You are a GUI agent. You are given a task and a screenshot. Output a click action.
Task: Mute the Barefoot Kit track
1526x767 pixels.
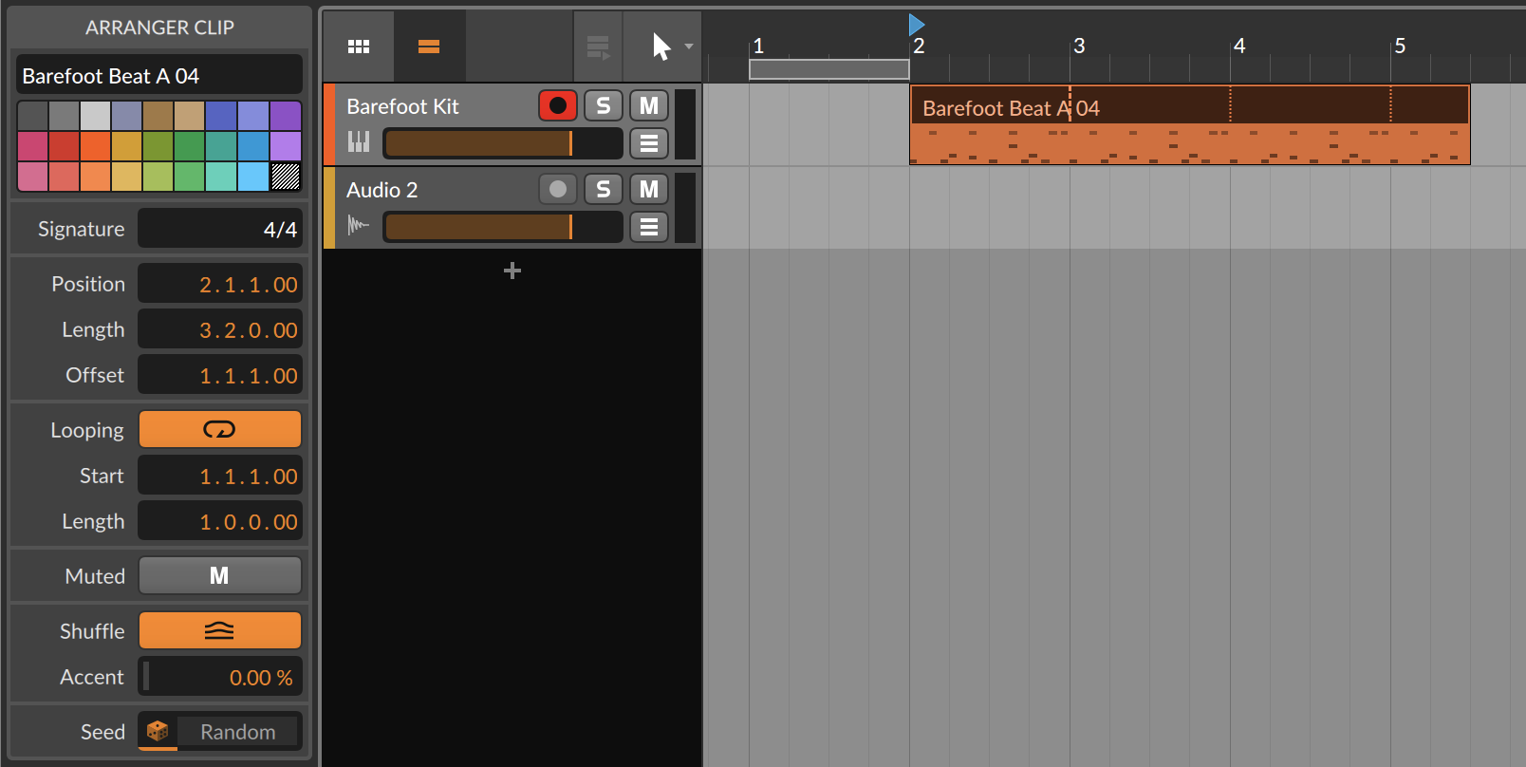649,105
